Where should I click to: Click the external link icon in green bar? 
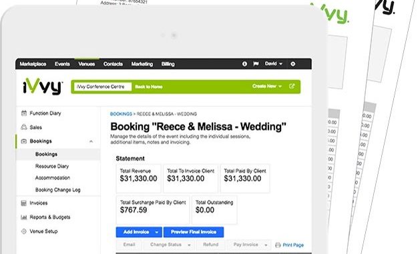tap(292, 86)
